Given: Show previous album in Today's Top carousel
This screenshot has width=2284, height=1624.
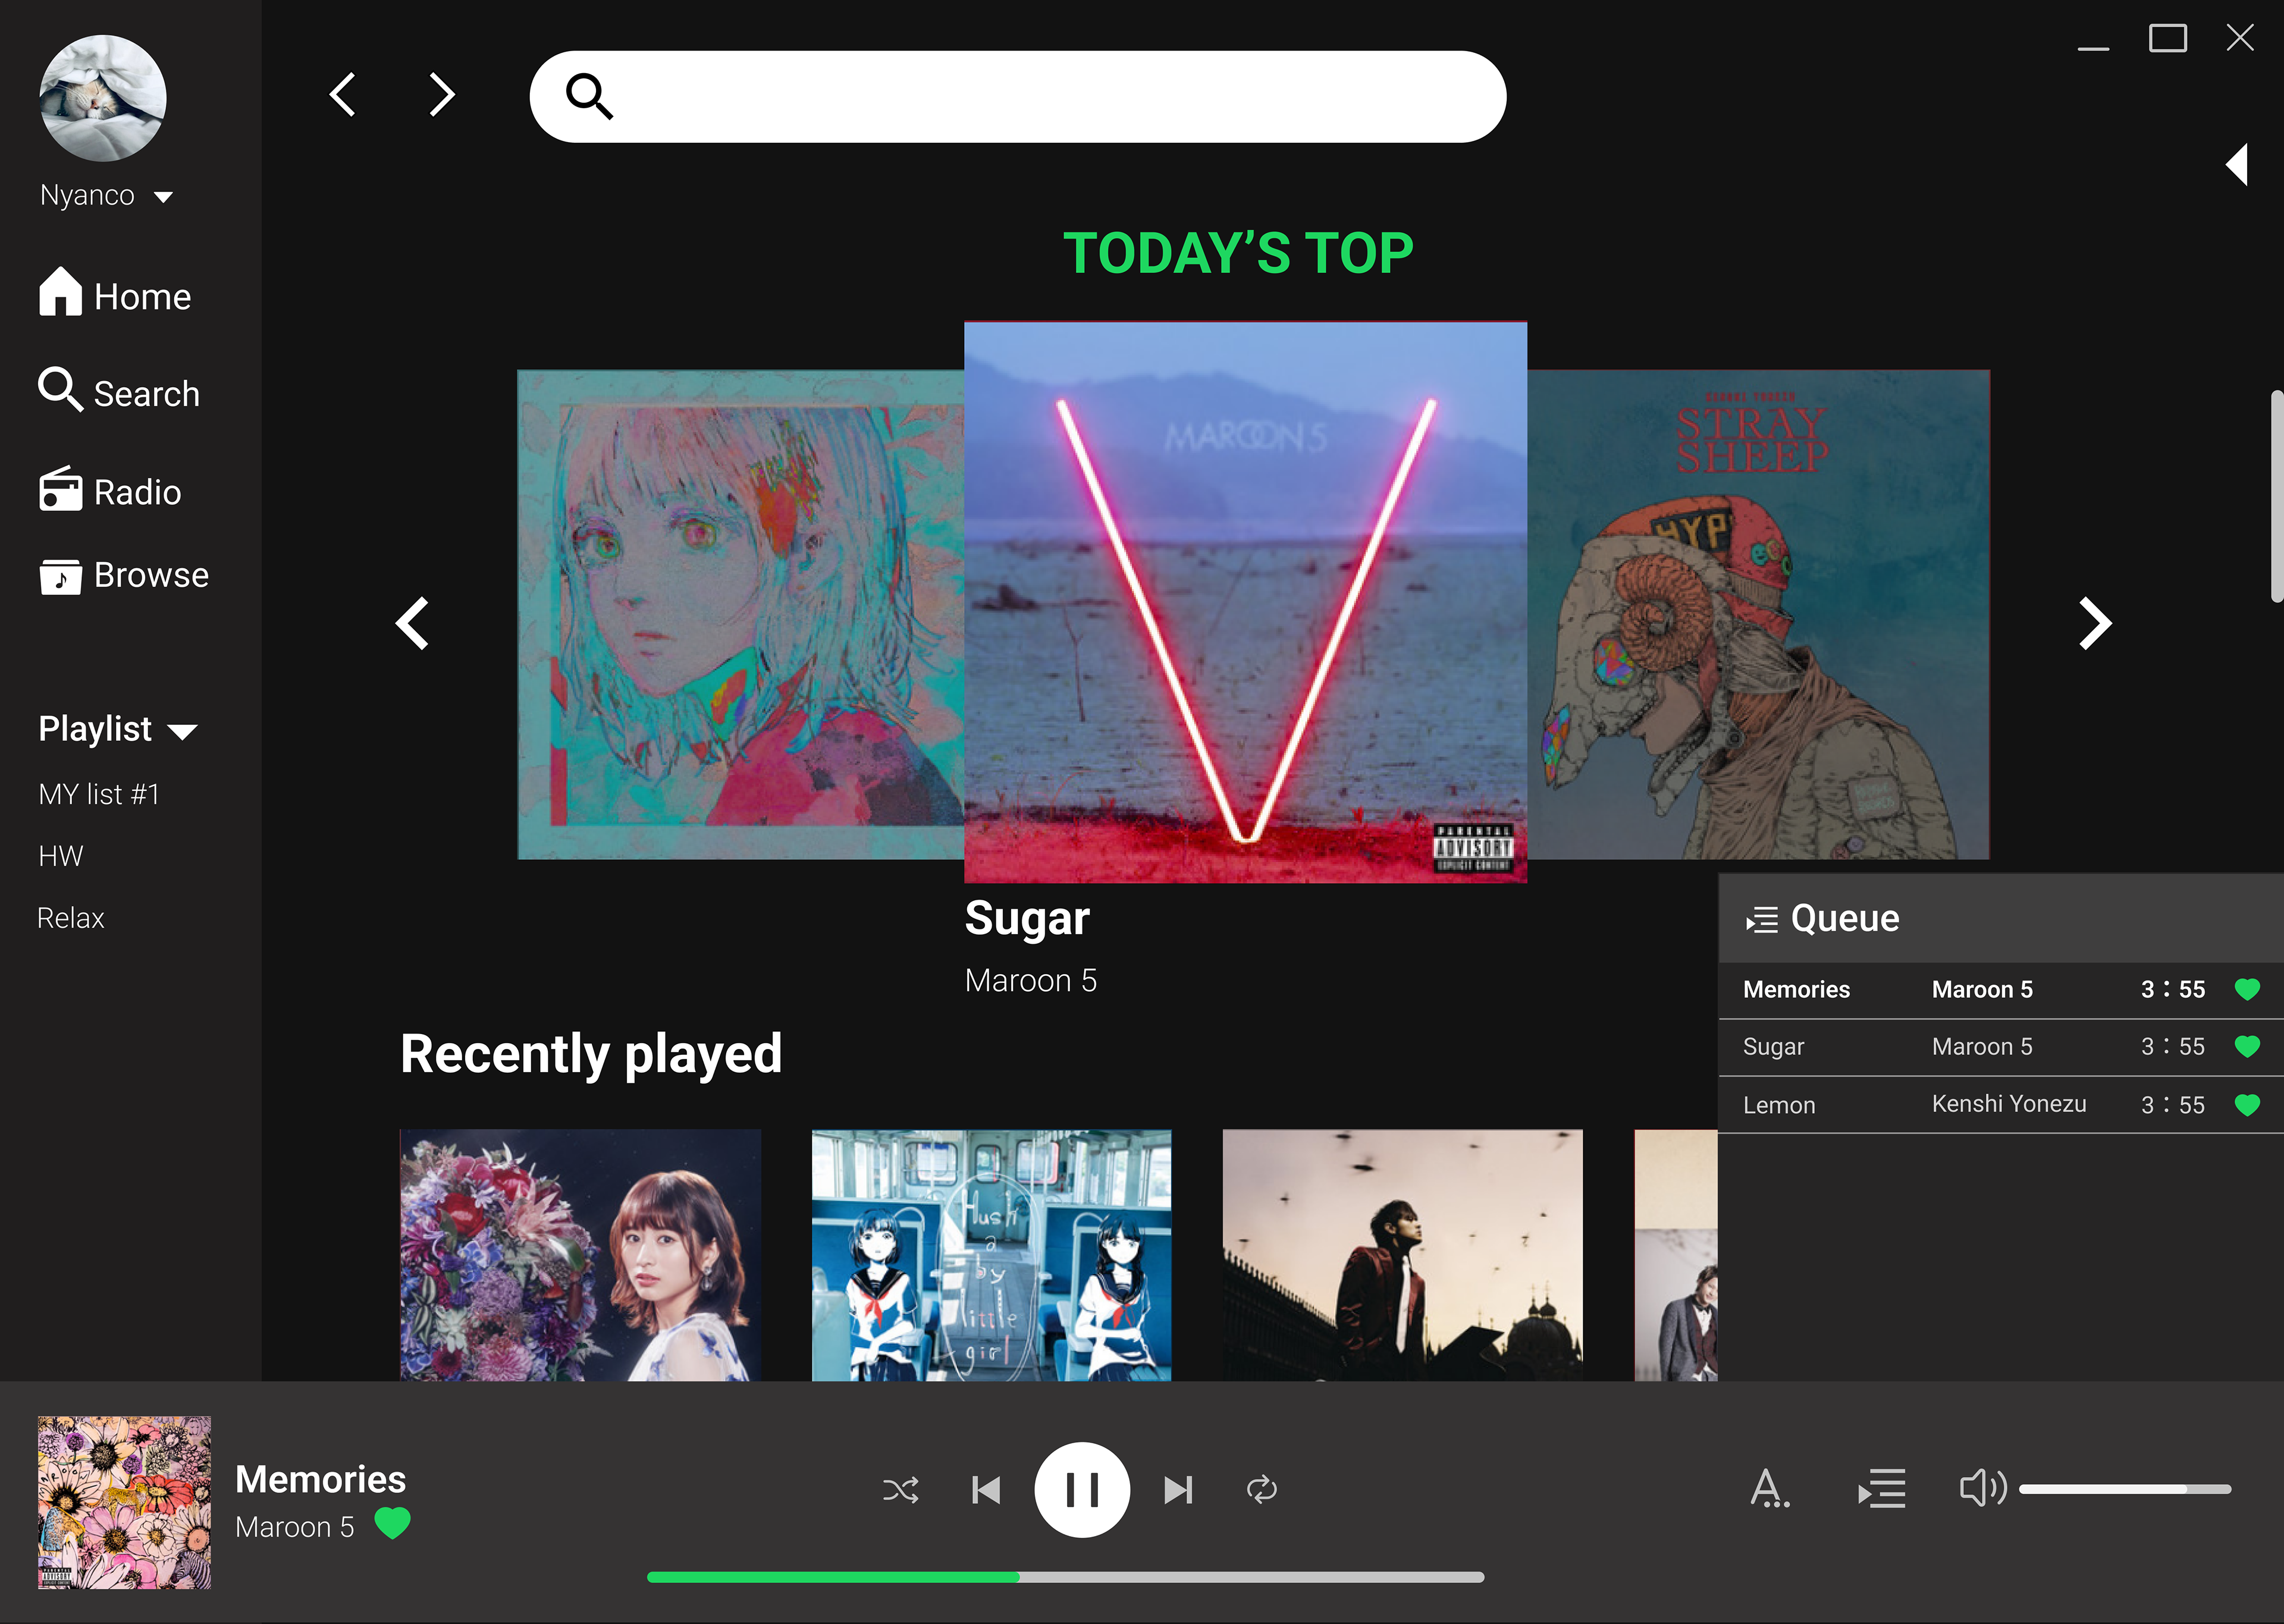Looking at the screenshot, I should coord(412,623).
